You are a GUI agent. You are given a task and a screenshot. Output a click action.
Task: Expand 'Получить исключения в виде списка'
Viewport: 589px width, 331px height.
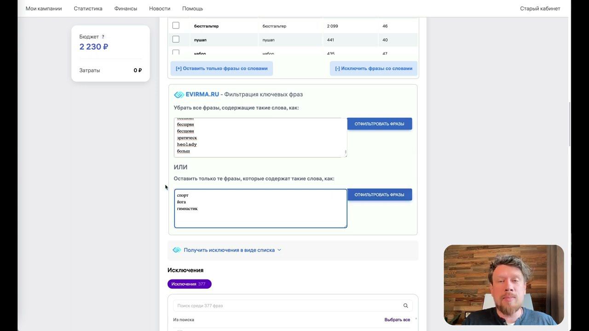229,250
